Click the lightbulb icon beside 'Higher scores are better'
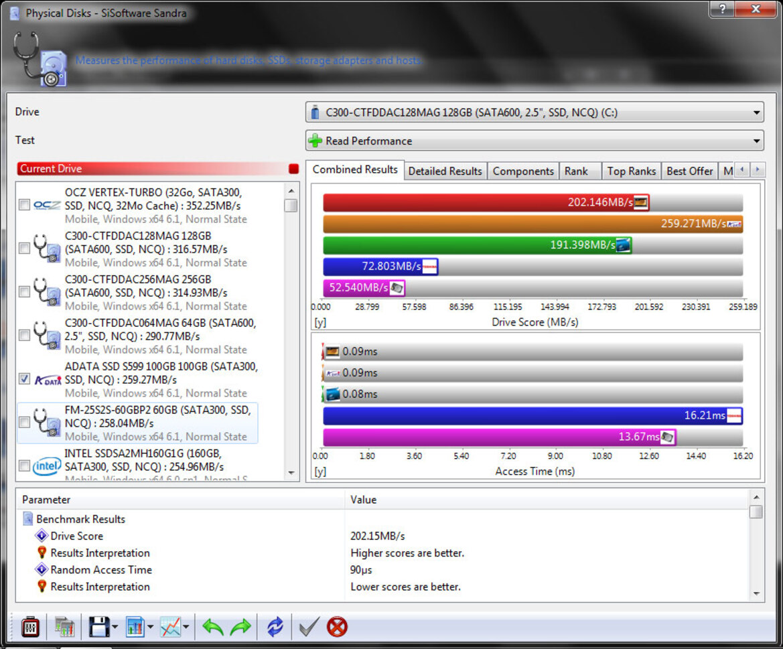This screenshot has height=649, width=783. pos(42,553)
